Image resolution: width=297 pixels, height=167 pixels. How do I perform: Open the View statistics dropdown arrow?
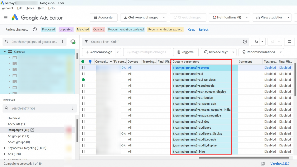click(x=288, y=17)
